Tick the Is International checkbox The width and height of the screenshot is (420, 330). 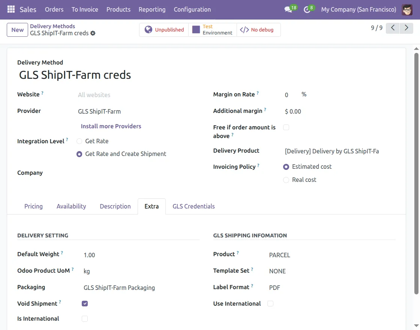click(x=85, y=319)
